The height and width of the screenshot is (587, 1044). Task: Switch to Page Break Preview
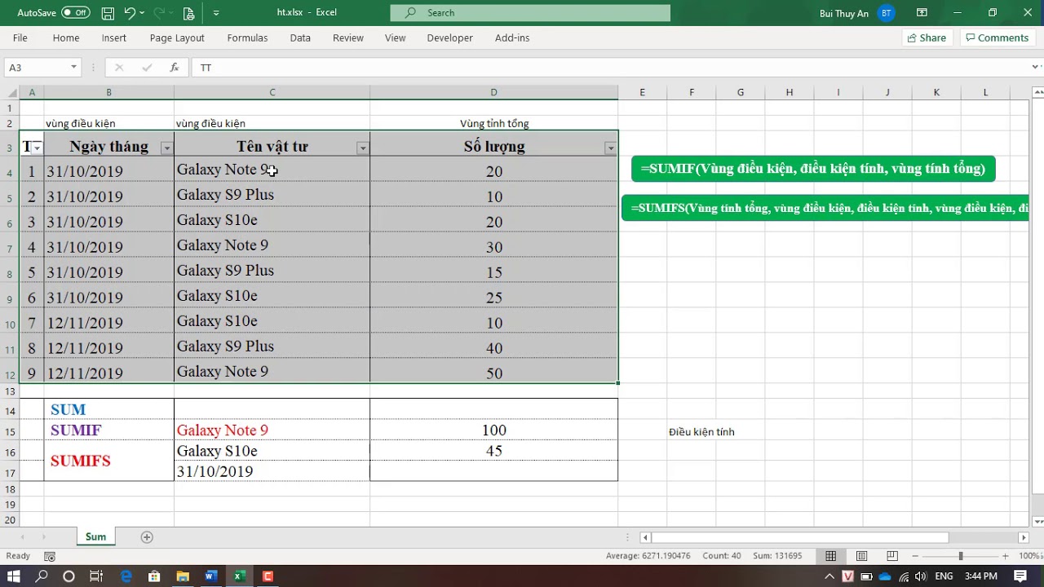click(x=892, y=556)
